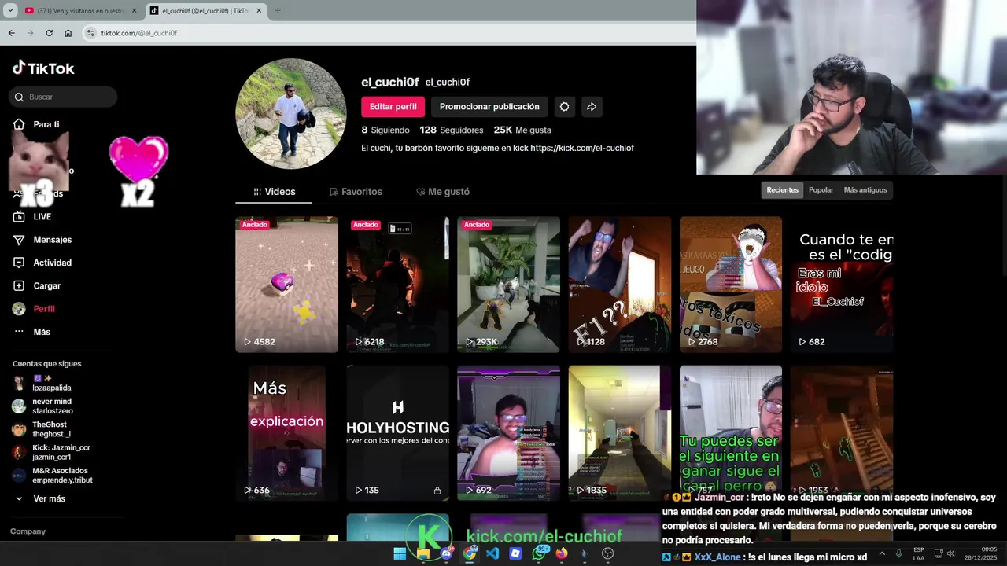
Task: Switch to the Videos tab
Action: pyautogui.click(x=274, y=192)
